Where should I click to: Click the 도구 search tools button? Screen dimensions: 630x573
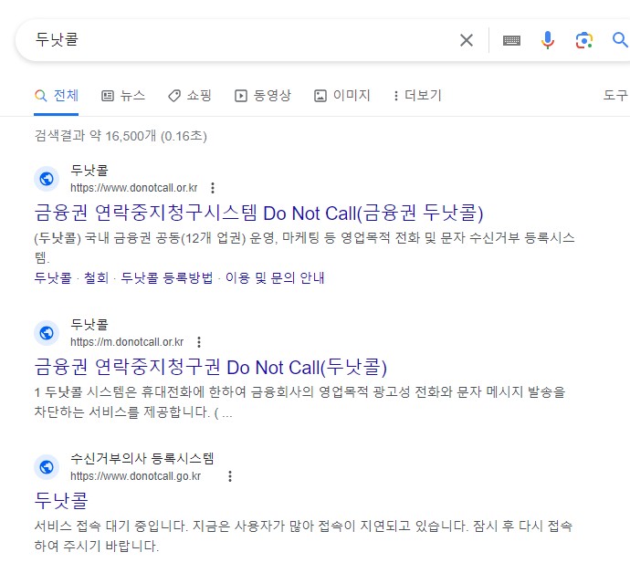click(x=616, y=95)
